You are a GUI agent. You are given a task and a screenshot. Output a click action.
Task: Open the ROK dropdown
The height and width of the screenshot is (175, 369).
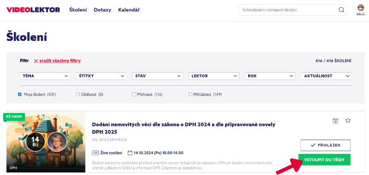pos(270,76)
